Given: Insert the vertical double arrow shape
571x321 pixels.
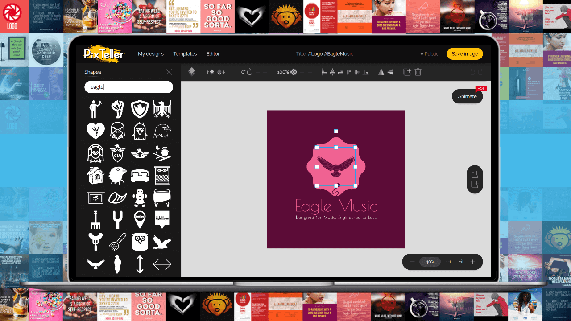Looking at the screenshot, I should (140, 264).
